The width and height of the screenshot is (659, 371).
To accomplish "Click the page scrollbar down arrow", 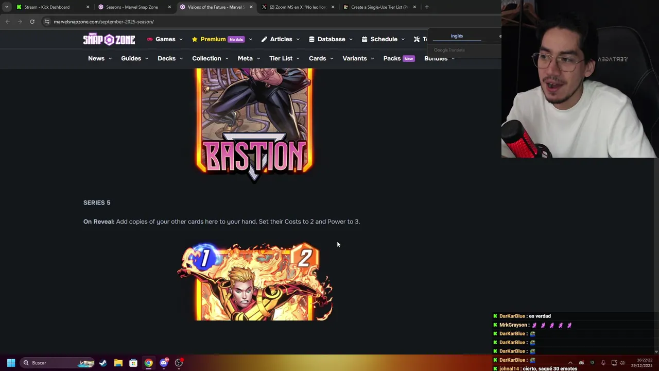I will (656, 351).
